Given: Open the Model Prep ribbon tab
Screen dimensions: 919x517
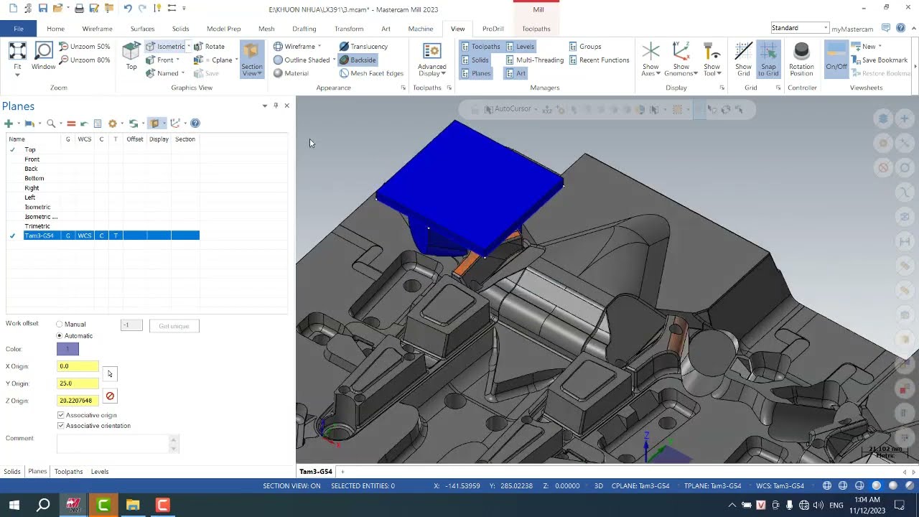Looking at the screenshot, I should 224,29.
